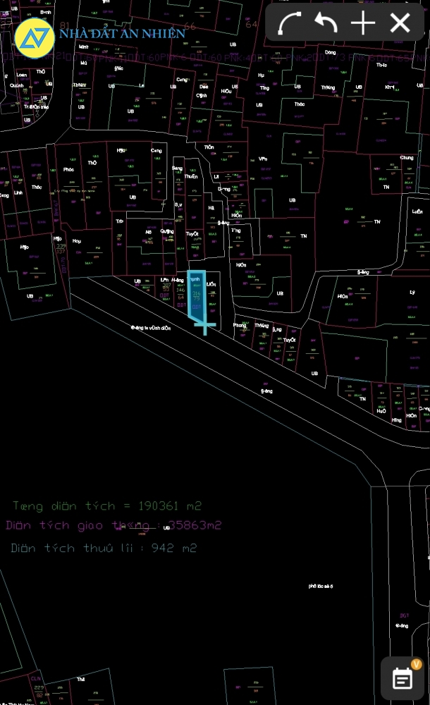The height and width of the screenshot is (705, 430).
Task: Click the NHÀ ĐẤT AN NHIÊN text
Action: (122, 33)
